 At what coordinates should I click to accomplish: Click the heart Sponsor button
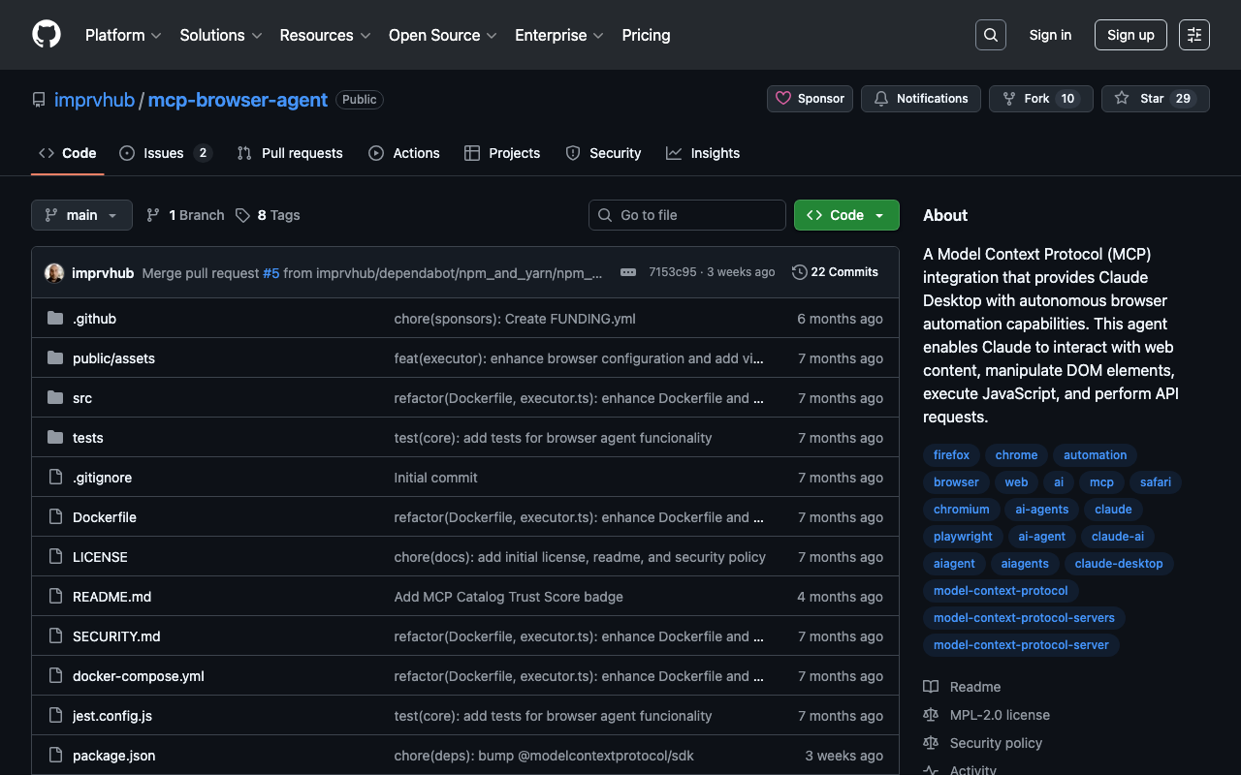[811, 99]
